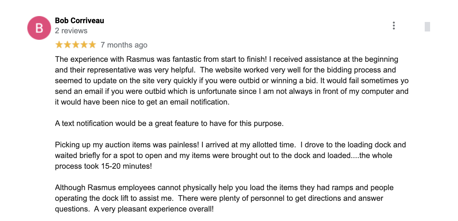The image size is (458, 221).
Task: Click the fourth gold rating star
Action: coord(84,45)
